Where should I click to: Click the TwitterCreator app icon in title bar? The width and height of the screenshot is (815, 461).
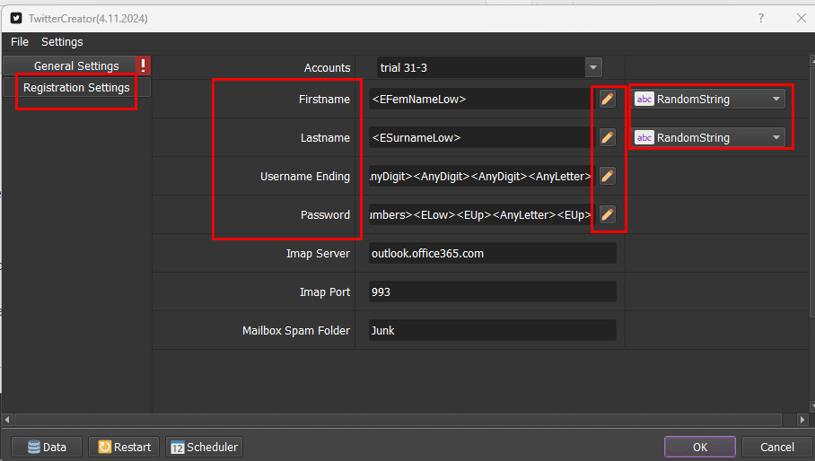pyautogui.click(x=16, y=18)
